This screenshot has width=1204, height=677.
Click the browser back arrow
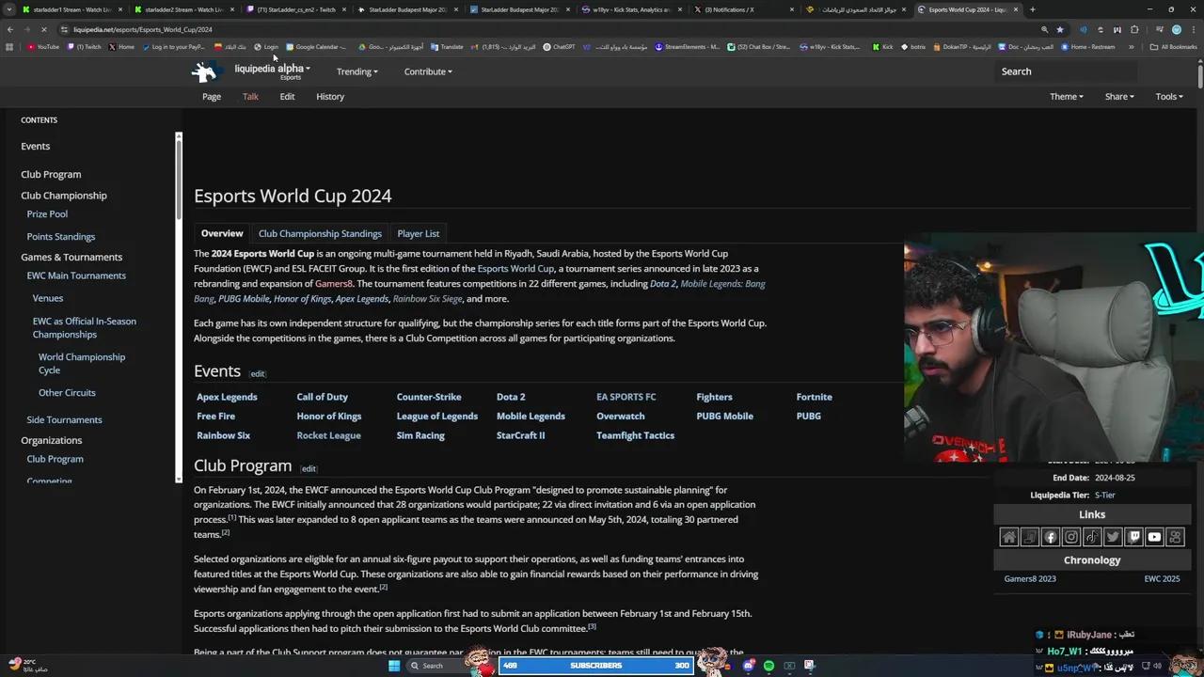[10, 29]
